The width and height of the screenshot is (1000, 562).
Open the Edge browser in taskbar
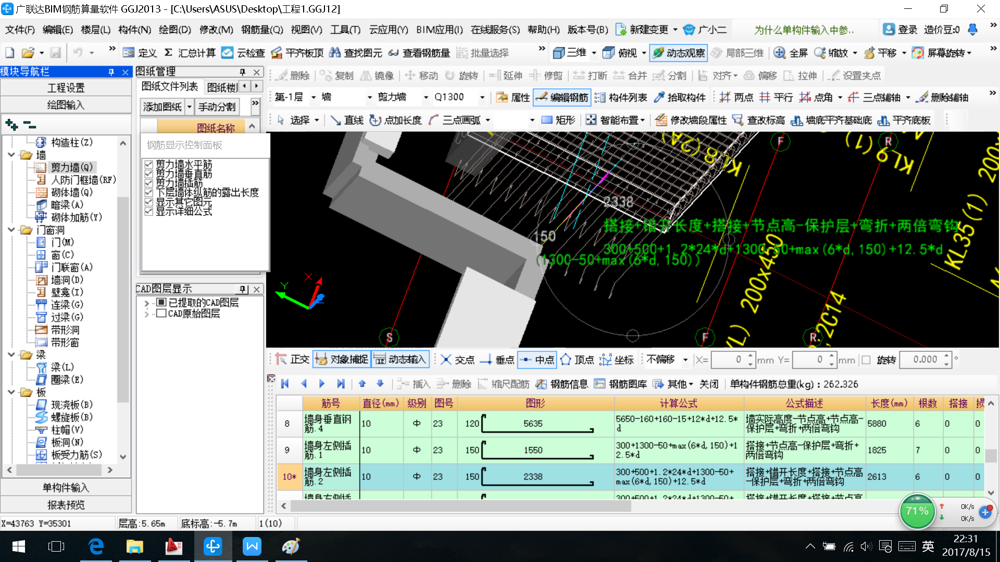pos(96,546)
